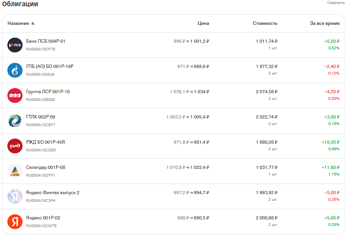Click the RZD red logo icon
The width and height of the screenshot is (347, 238).
[x=15, y=146]
